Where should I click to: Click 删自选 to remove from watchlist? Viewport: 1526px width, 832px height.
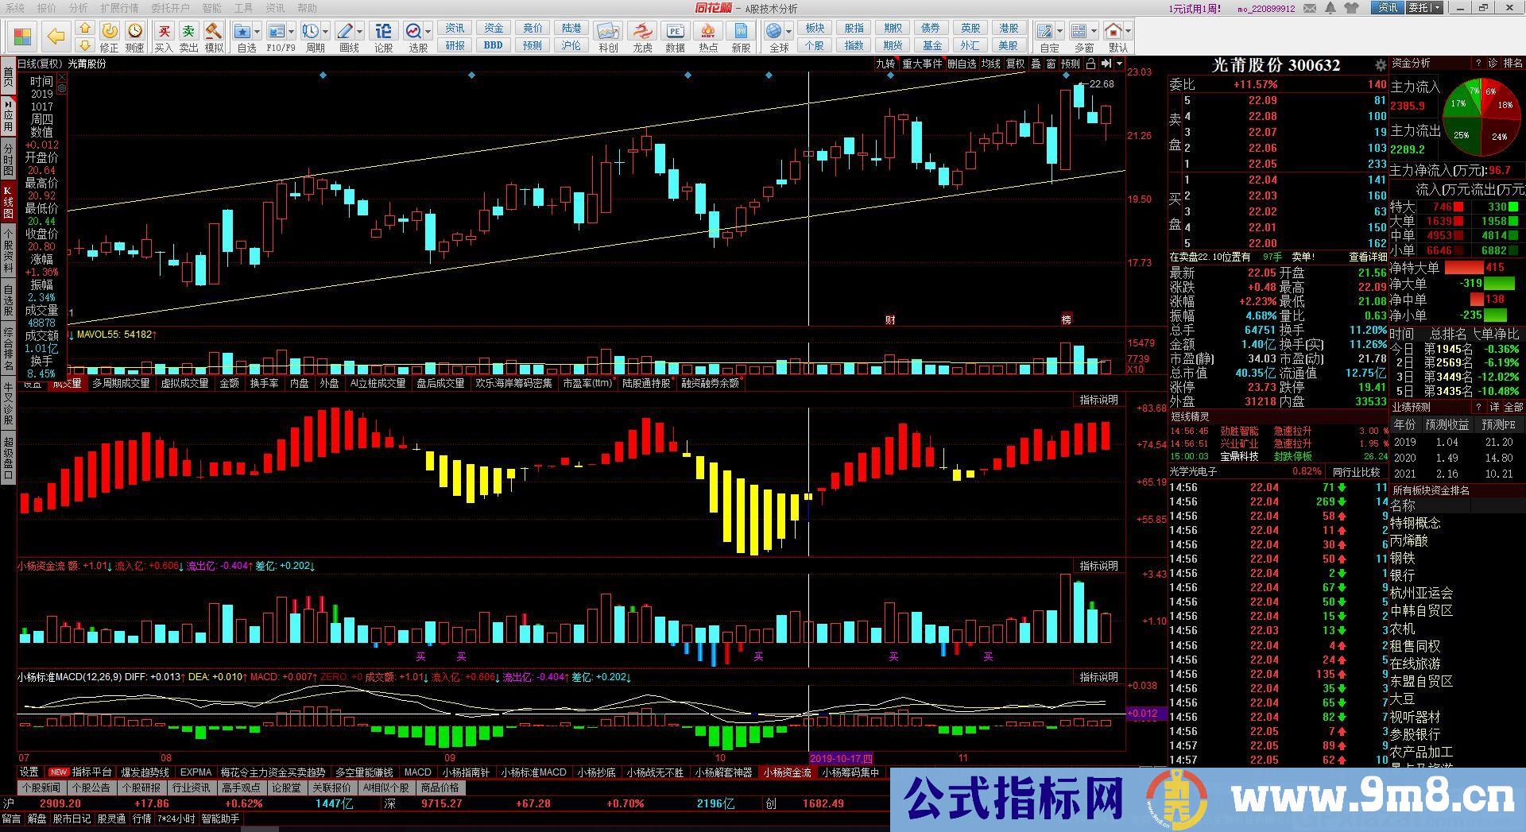click(x=962, y=64)
